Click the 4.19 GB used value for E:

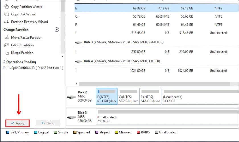(x=164, y=8)
